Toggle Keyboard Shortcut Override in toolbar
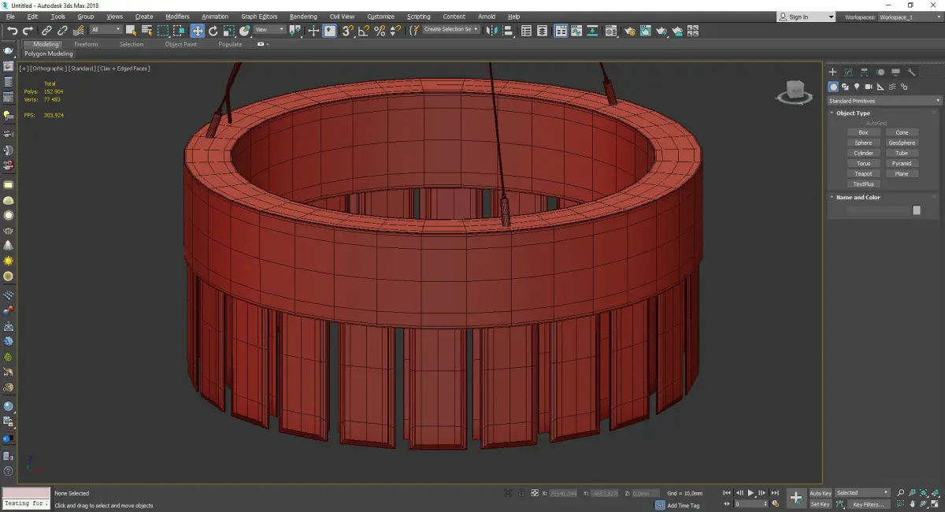 tap(330, 31)
